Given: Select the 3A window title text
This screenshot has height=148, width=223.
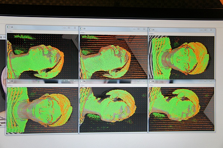Looking at the screenshot, I should (84, 81).
